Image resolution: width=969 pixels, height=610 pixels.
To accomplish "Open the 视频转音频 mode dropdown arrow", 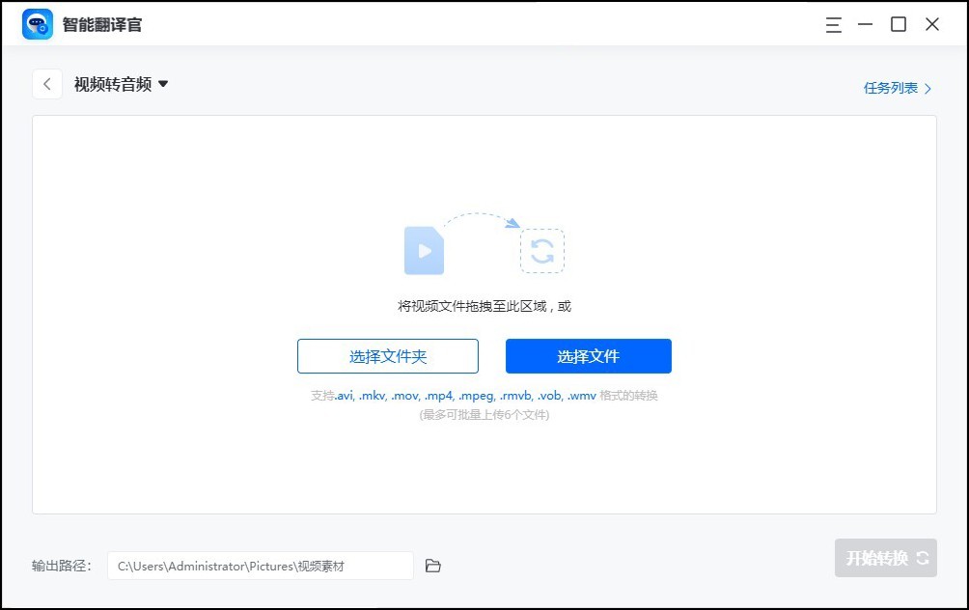I will pos(162,84).
